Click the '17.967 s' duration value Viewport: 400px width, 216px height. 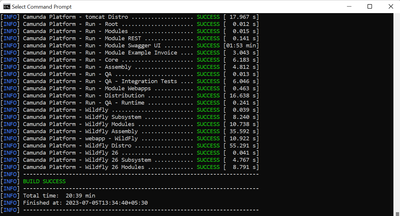tap(243, 17)
